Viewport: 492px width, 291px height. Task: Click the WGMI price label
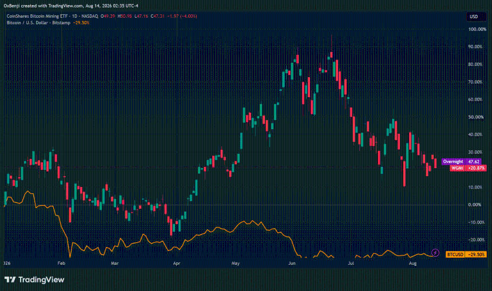click(457, 168)
